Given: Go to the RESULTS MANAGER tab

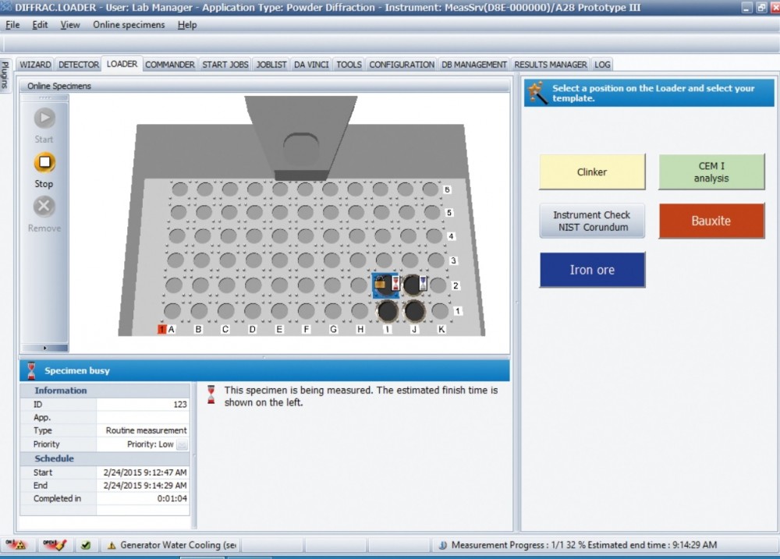Looking at the screenshot, I should pos(550,65).
